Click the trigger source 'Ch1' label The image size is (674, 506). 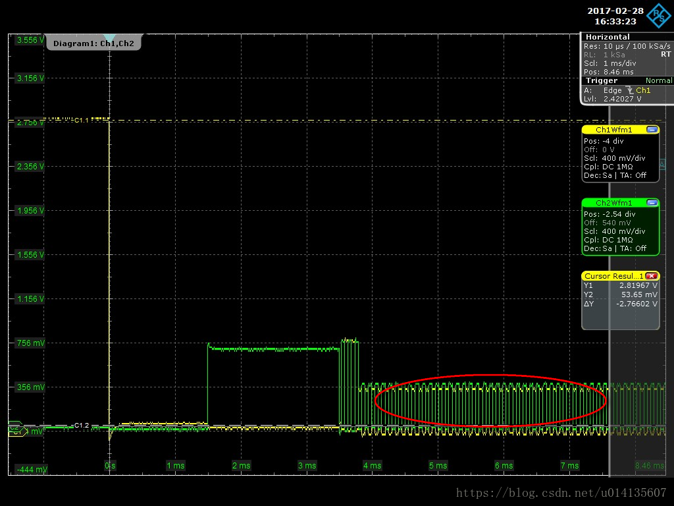pyautogui.click(x=643, y=90)
